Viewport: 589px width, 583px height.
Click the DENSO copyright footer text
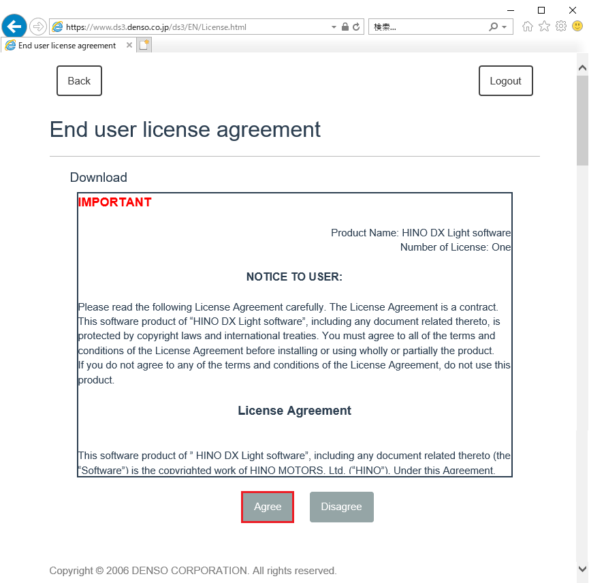tap(193, 571)
